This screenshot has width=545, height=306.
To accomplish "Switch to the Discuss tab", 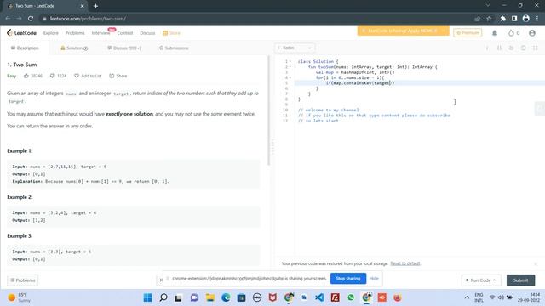I will coord(124,48).
